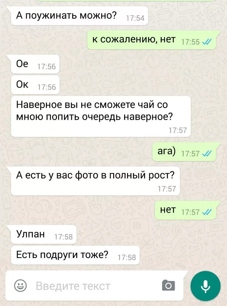Tap the microphone voice message button
This screenshot has height=306, width=227.
tap(205, 286)
